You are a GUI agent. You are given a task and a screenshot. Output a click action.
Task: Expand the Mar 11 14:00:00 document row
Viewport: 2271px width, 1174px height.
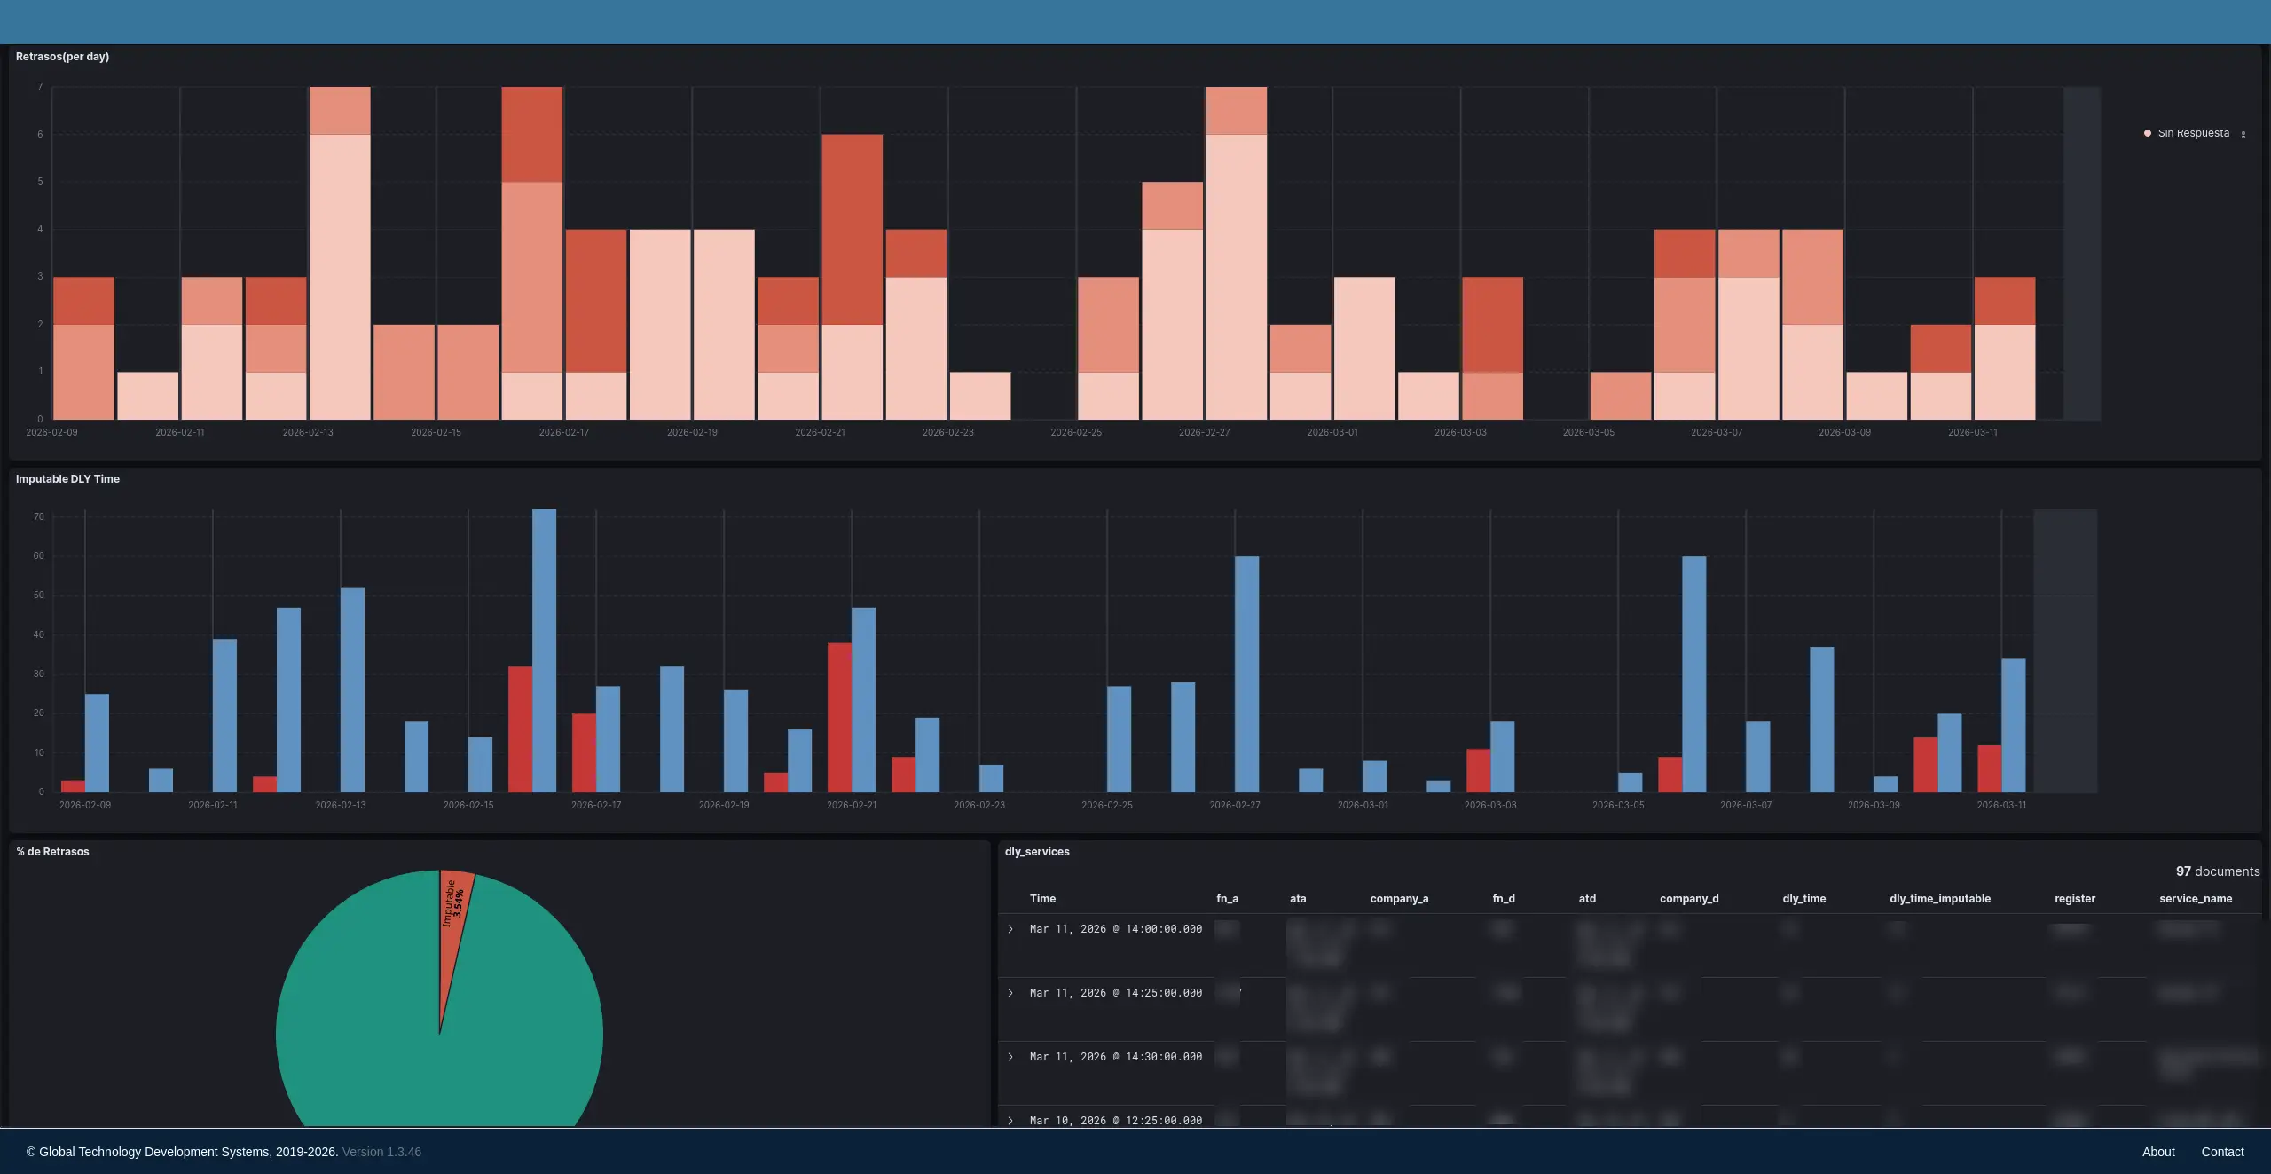pyautogui.click(x=1010, y=929)
